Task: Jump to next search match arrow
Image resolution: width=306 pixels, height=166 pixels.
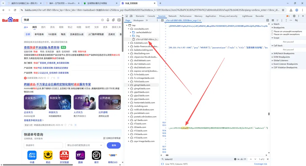Action: [255, 159]
